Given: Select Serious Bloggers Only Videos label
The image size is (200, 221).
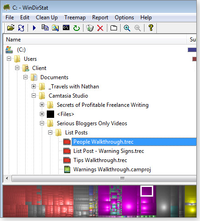Looking at the screenshot, I should 92,123.
